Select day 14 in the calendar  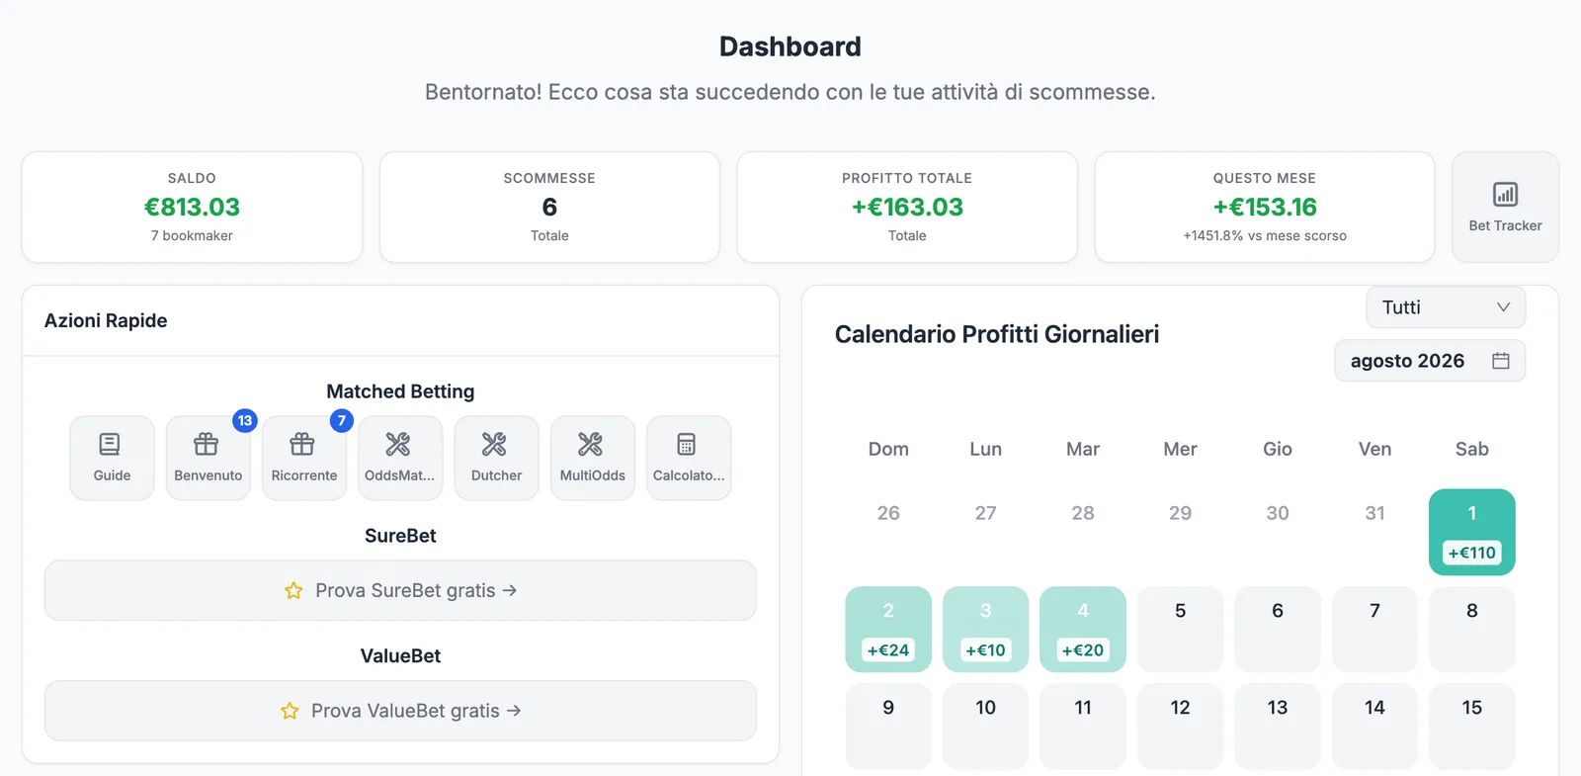tap(1374, 727)
